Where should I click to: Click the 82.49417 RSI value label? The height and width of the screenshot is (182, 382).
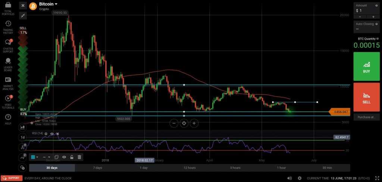click(x=342, y=138)
